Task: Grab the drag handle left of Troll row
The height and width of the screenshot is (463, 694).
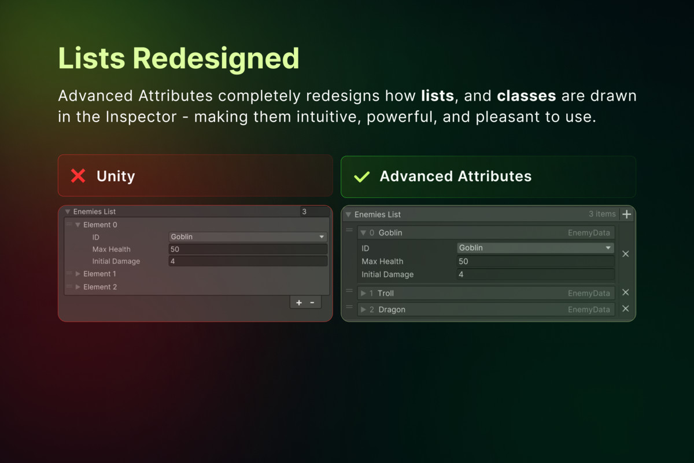Action: [349, 291]
